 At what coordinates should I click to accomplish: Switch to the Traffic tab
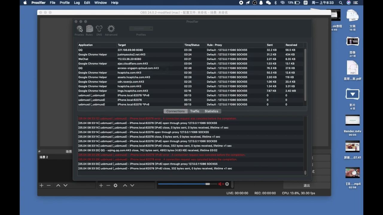[x=194, y=111]
